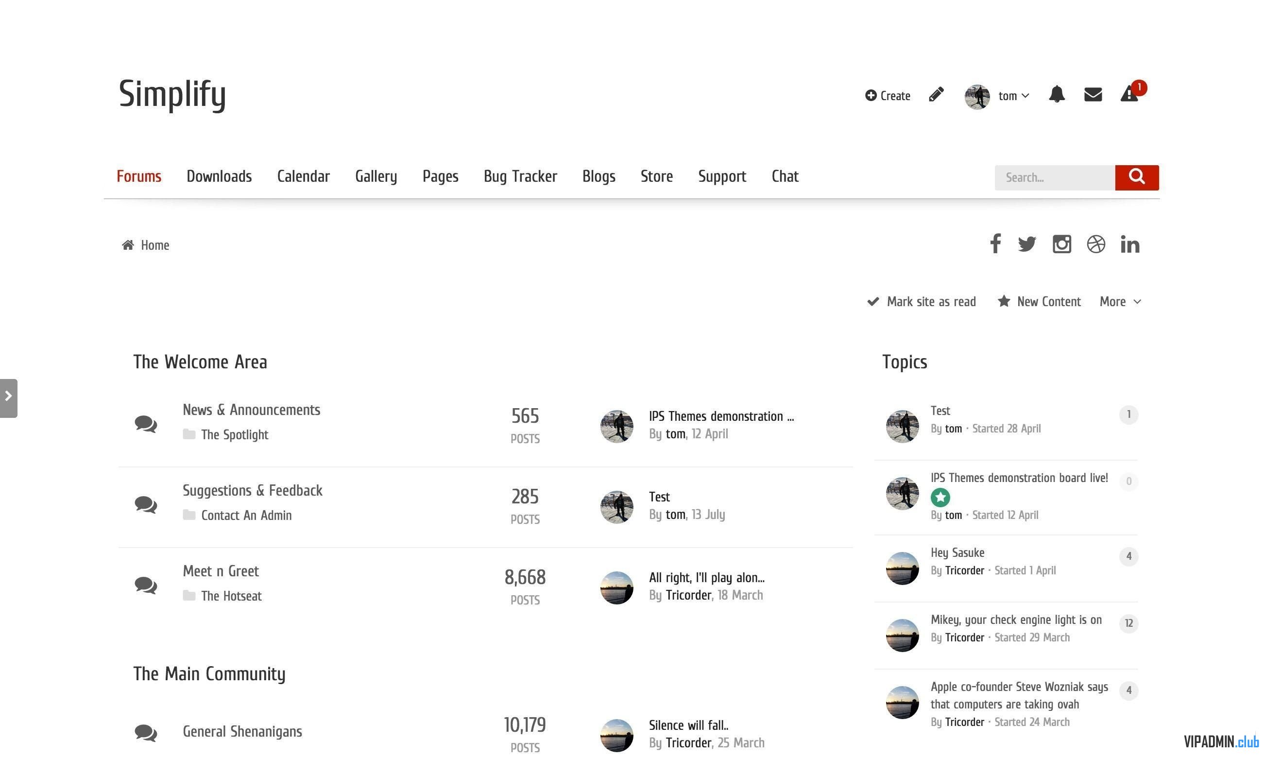Open the Meet n Greet forum
The image size is (1264, 758).
[221, 571]
